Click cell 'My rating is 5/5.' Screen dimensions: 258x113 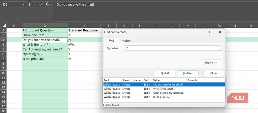[x=45, y=54]
